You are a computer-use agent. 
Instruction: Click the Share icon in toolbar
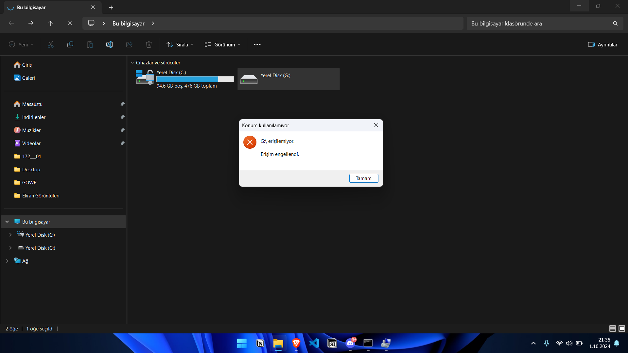coord(129,44)
